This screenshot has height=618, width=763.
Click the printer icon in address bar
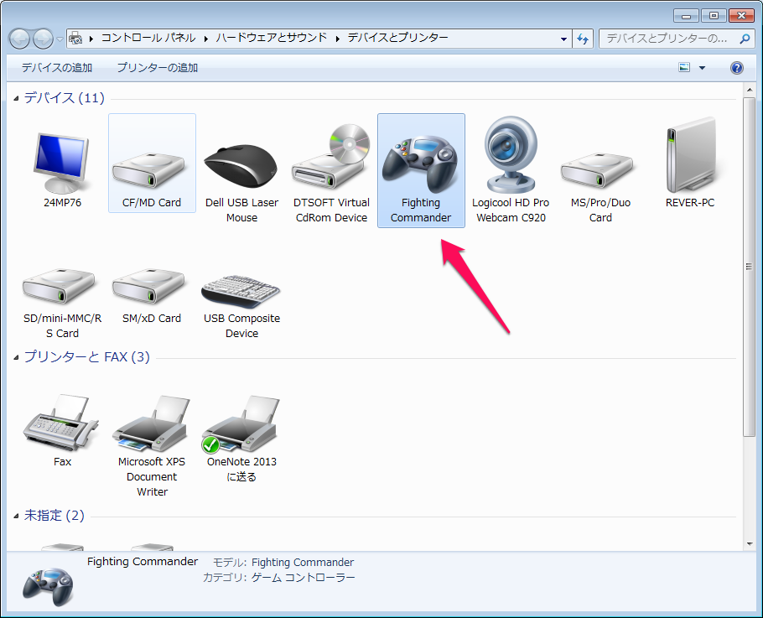click(75, 38)
